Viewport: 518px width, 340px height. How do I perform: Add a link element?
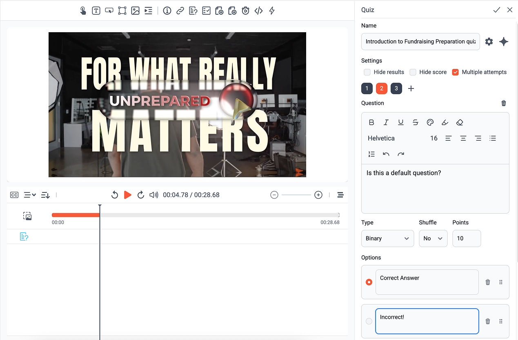coord(180,11)
